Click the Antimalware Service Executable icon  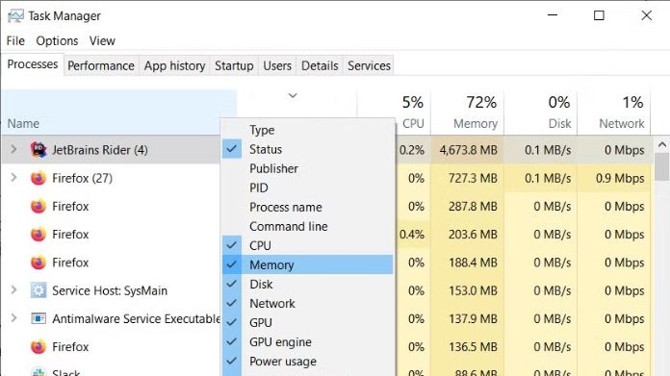click(39, 318)
